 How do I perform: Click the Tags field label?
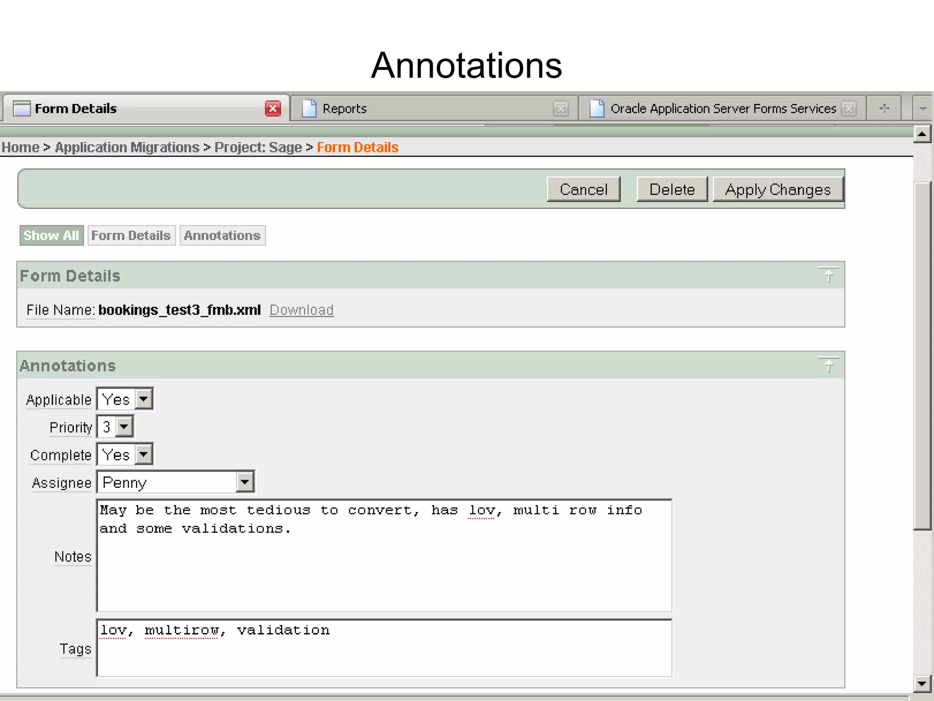point(76,649)
